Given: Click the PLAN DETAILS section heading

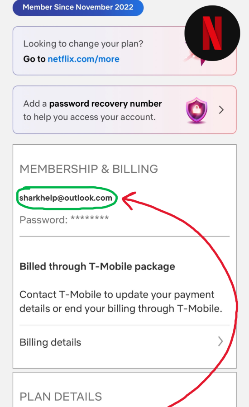Looking at the screenshot, I should click(x=61, y=397).
